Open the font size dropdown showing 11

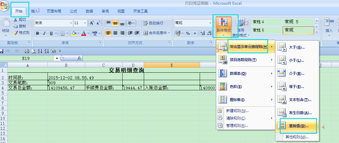(85, 23)
